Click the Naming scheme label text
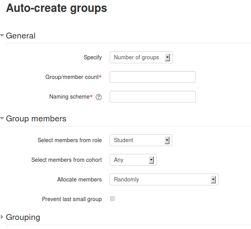251x229 pixels. [69, 97]
